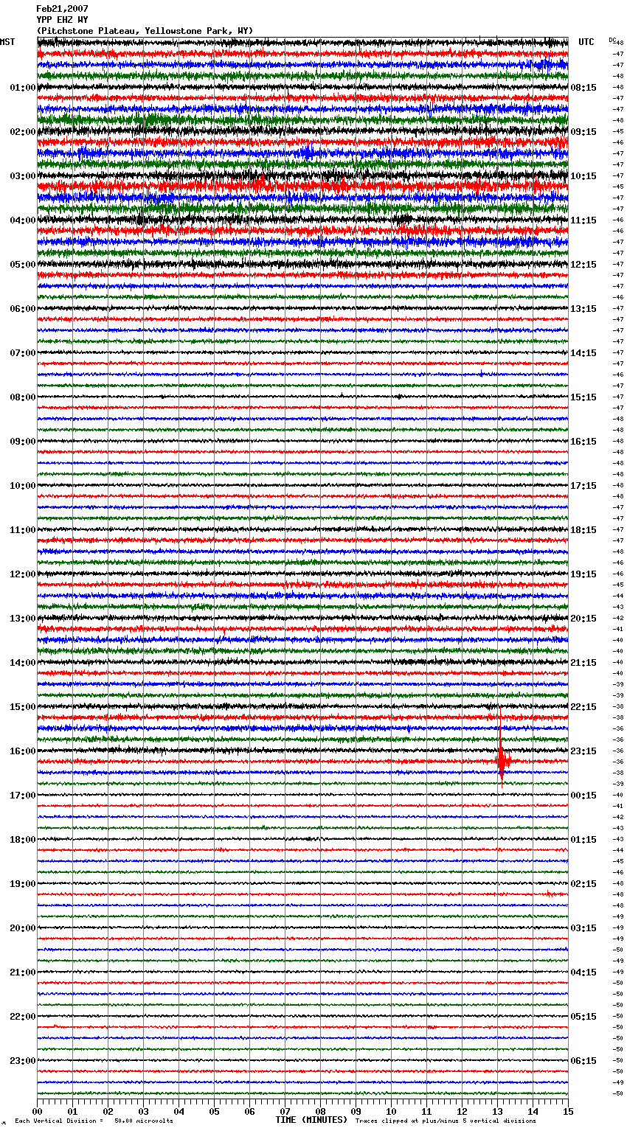The image size is (627, 1131).
Task: Click the 22:15 UTC time label
Action: pyautogui.click(x=583, y=707)
